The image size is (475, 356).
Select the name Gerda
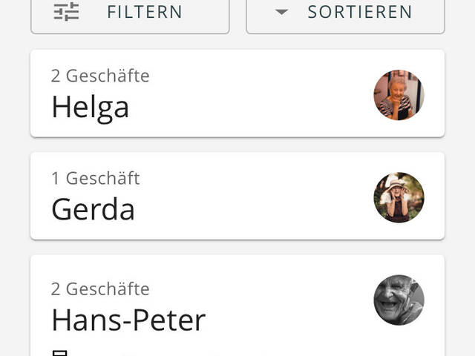click(93, 210)
